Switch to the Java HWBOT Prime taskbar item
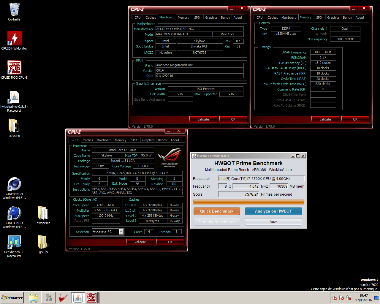Viewport: 380px width, 304px height. pos(78,298)
